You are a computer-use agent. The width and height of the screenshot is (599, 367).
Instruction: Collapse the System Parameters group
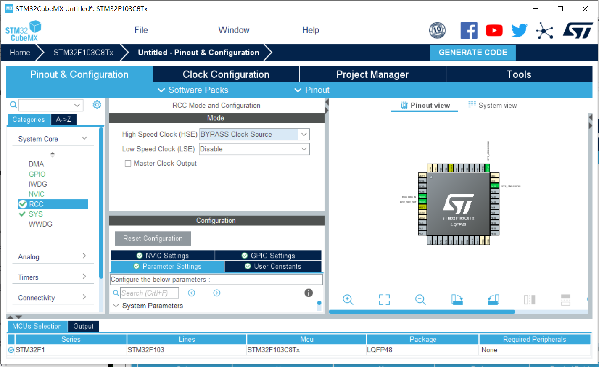(x=116, y=306)
